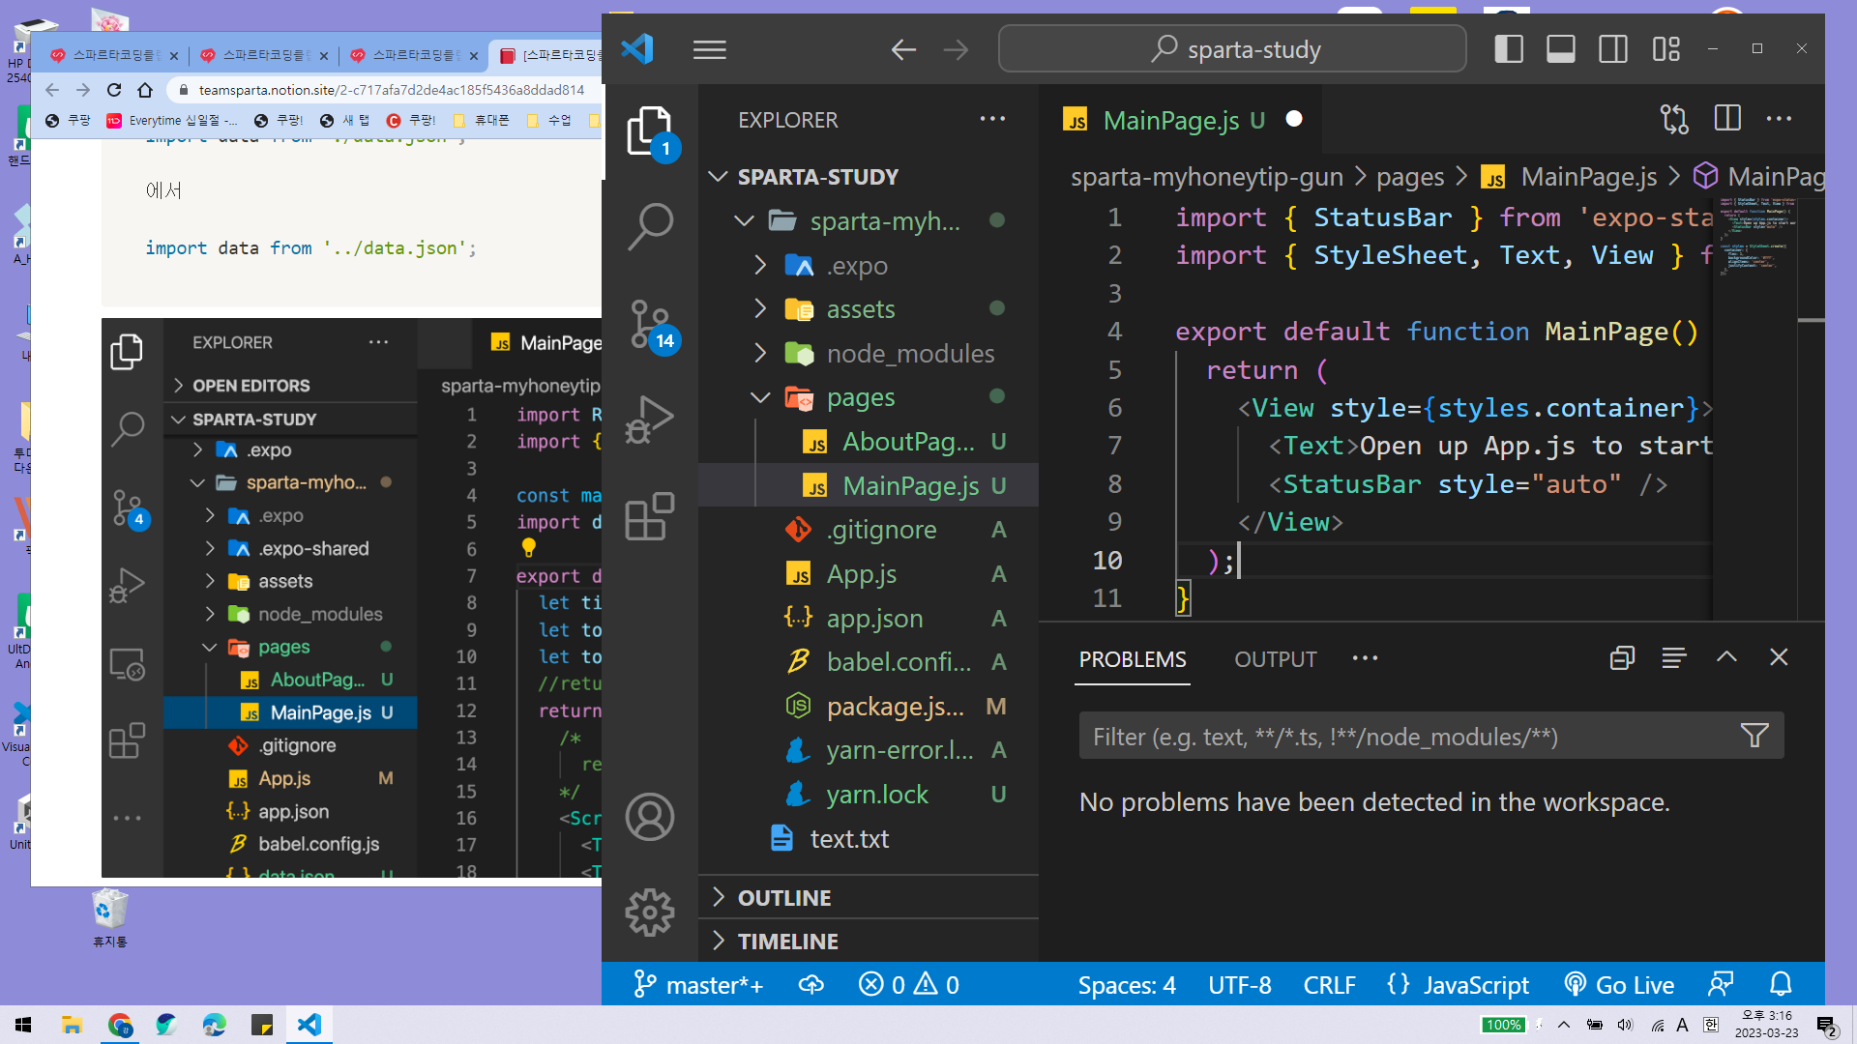This screenshot has height=1044, width=1857.
Task: Open App.js in the explorer
Action: pos(868,574)
